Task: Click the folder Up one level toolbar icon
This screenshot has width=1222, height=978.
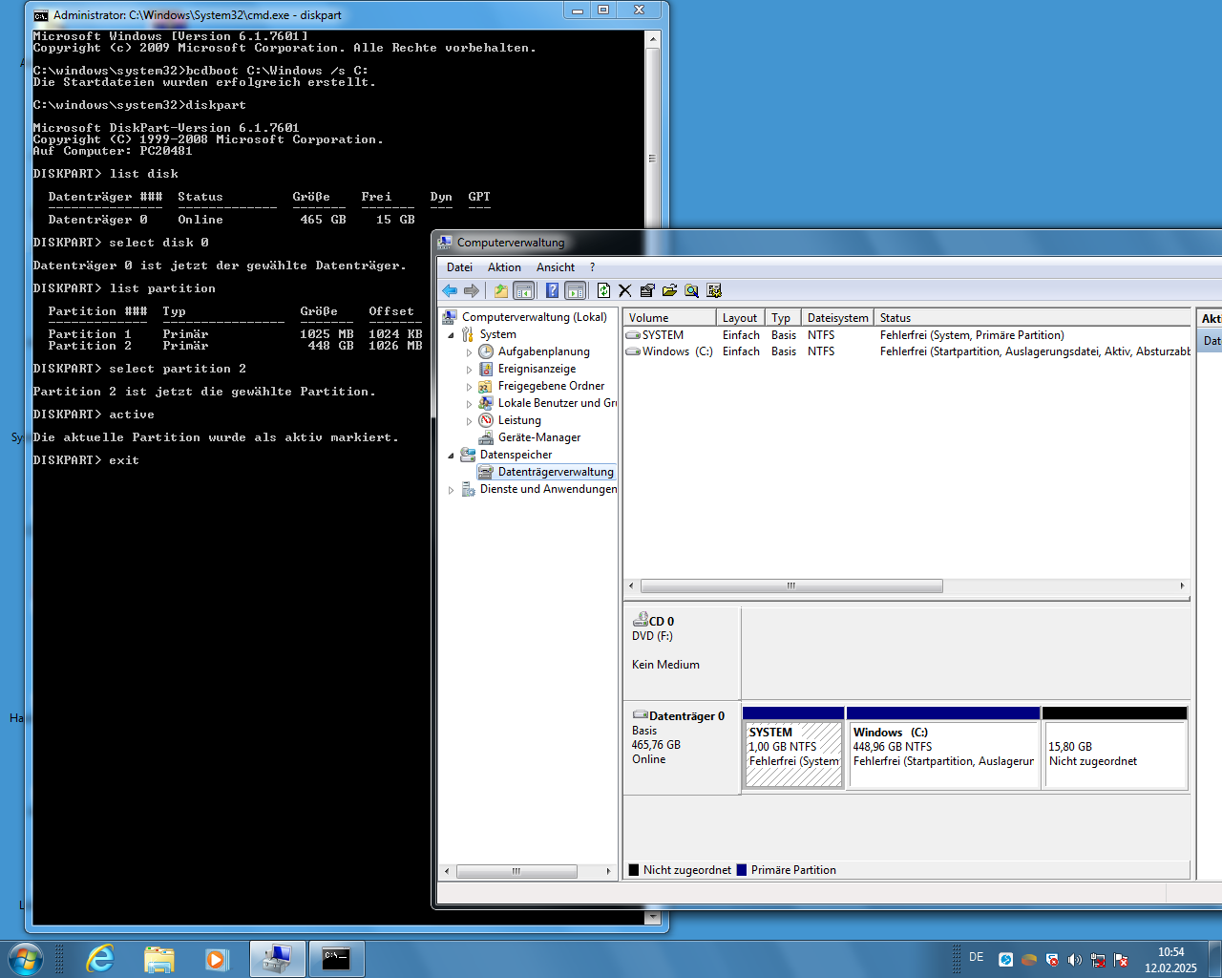Action: tap(500, 290)
